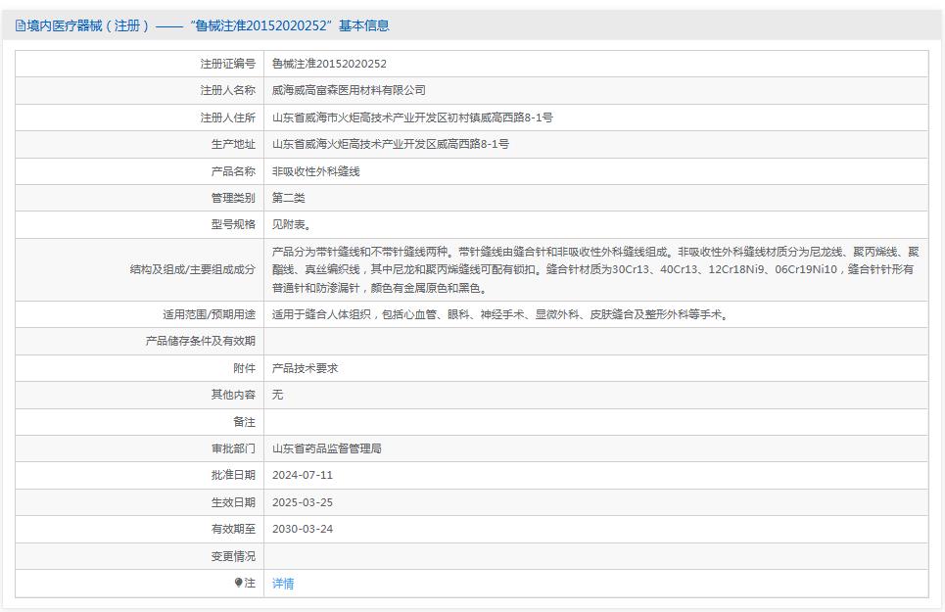Click the 审批部门 label
This screenshot has width=945, height=612.
(x=233, y=448)
